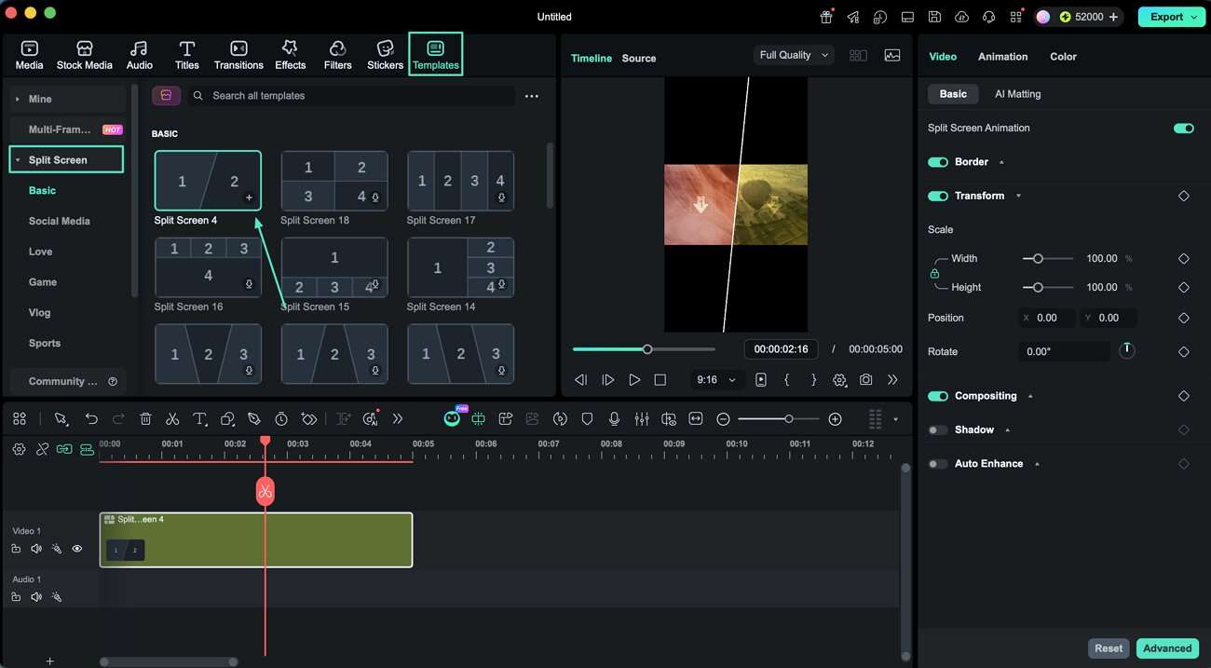Click the timeline zoom slider
The image size is (1211, 668).
tap(778, 419)
